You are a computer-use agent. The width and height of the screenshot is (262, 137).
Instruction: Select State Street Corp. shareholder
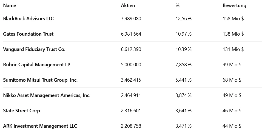coord(22,111)
